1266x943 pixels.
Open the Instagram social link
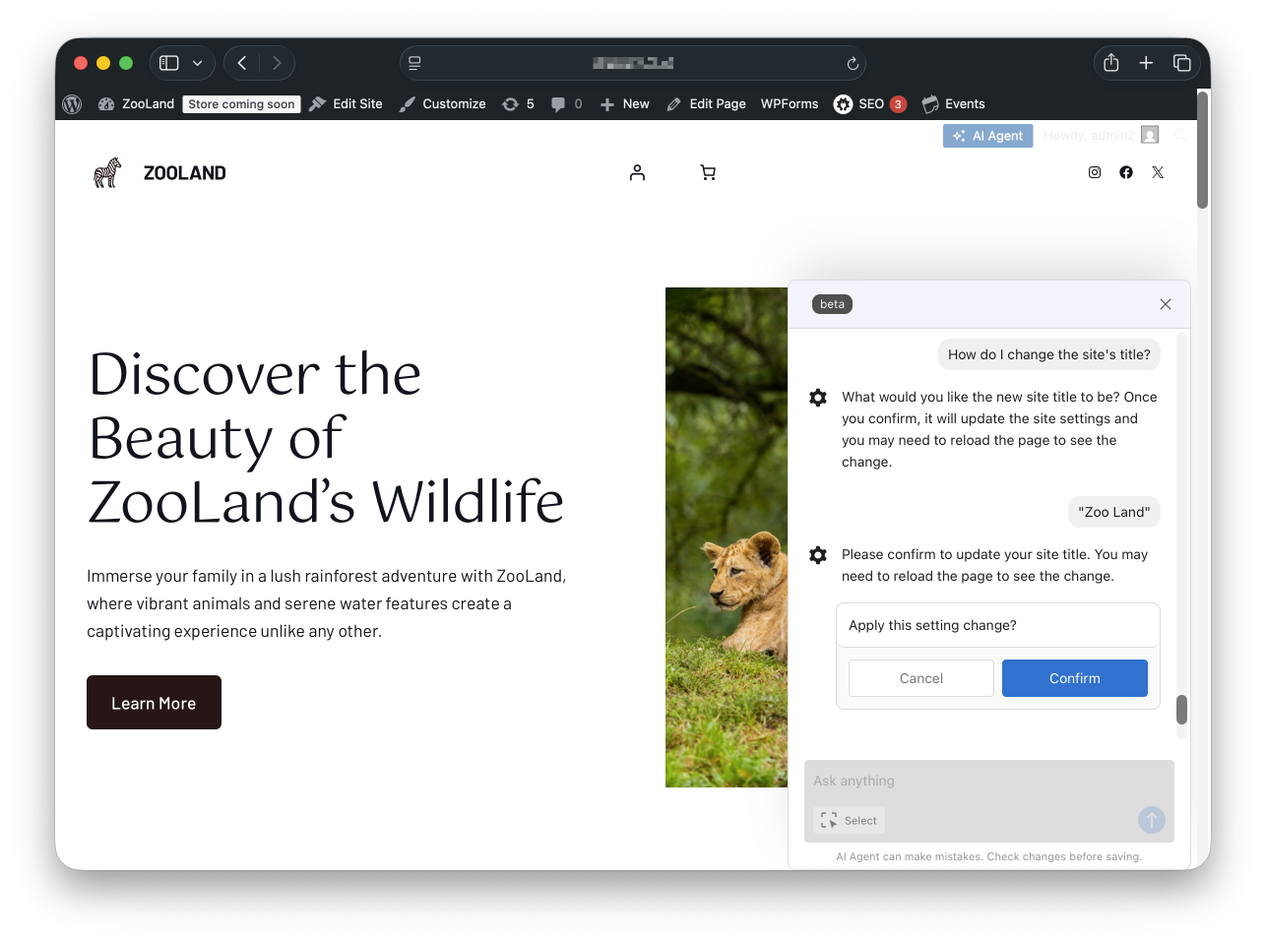tap(1094, 172)
